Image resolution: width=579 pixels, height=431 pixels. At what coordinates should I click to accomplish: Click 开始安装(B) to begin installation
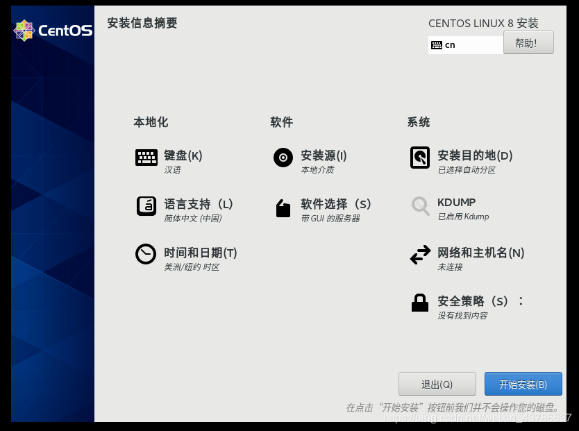coord(523,384)
